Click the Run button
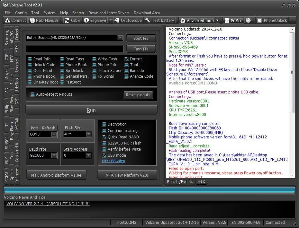The width and height of the screenshot is (299, 228). (91, 110)
